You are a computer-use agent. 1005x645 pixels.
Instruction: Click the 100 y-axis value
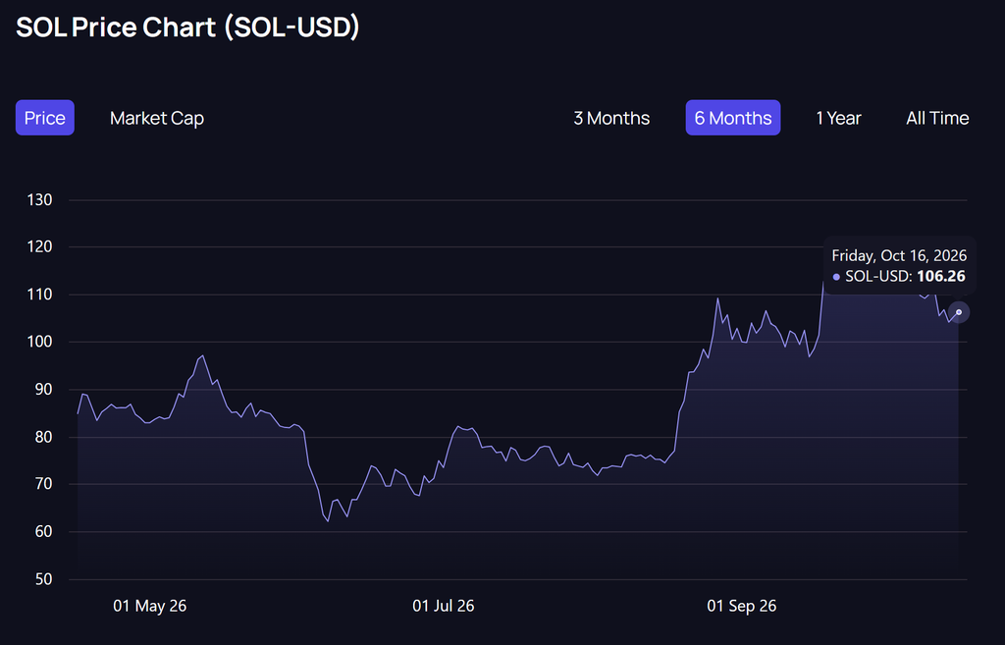(39, 342)
